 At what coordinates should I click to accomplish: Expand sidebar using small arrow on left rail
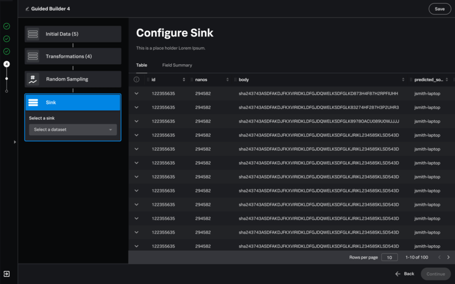[15, 142]
